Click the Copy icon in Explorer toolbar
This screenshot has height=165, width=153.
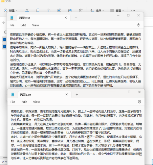click(38, 10)
